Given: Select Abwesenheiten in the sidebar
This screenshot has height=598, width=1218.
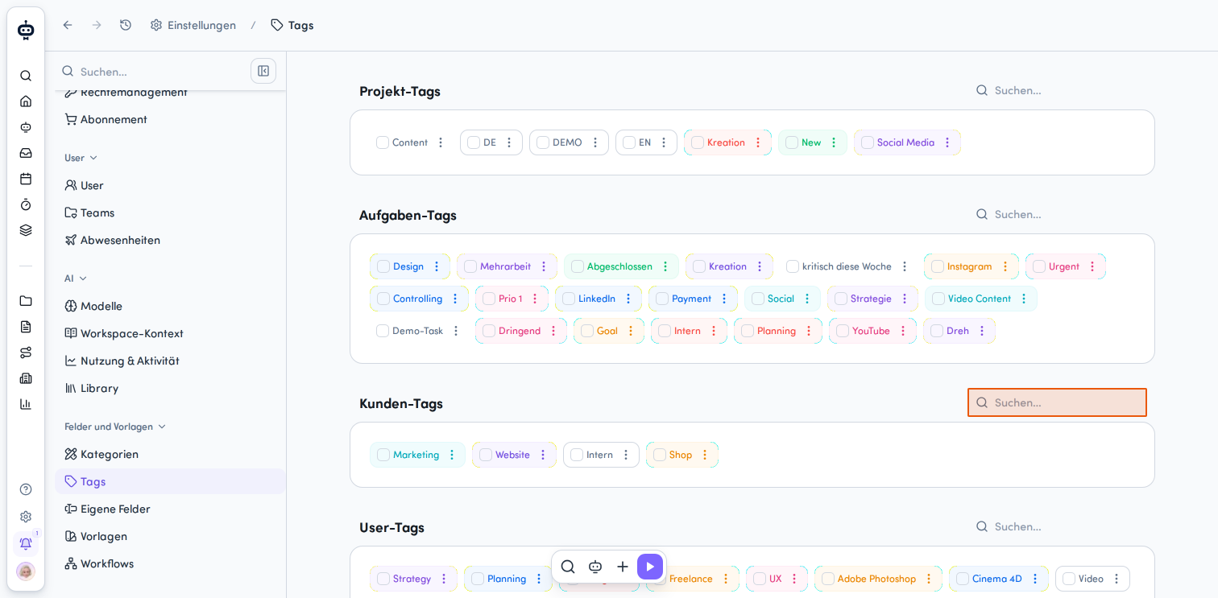Looking at the screenshot, I should [170, 240].
